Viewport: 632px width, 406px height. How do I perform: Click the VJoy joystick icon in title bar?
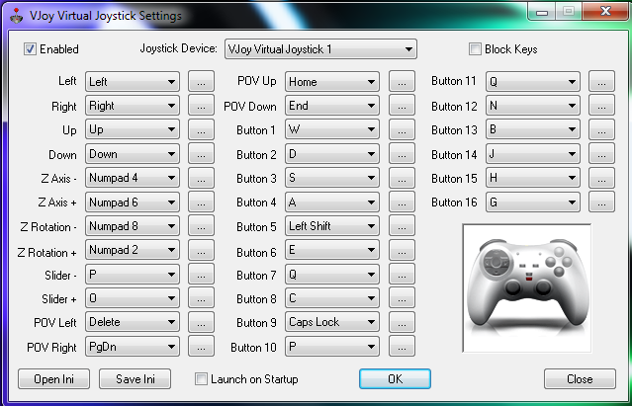pyautogui.click(x=17, y=16)
